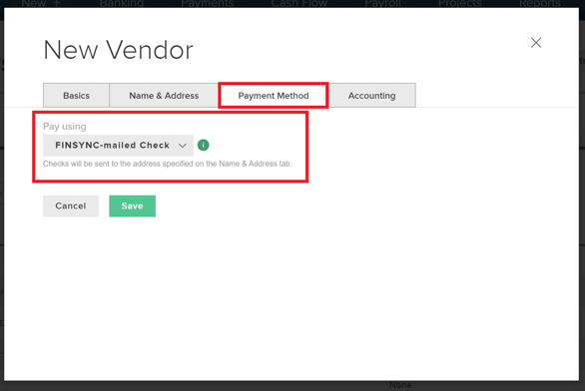Close the New Vendor dialog with X
Screen dimensions: 585x391
(536, 43)
